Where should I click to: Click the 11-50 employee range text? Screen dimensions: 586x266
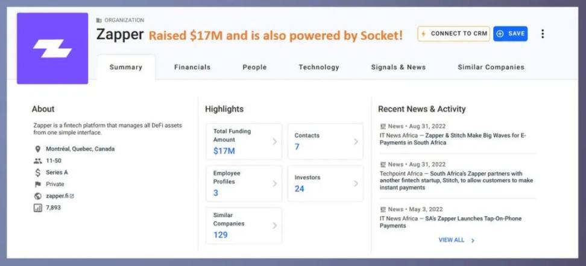click(54, 161)
